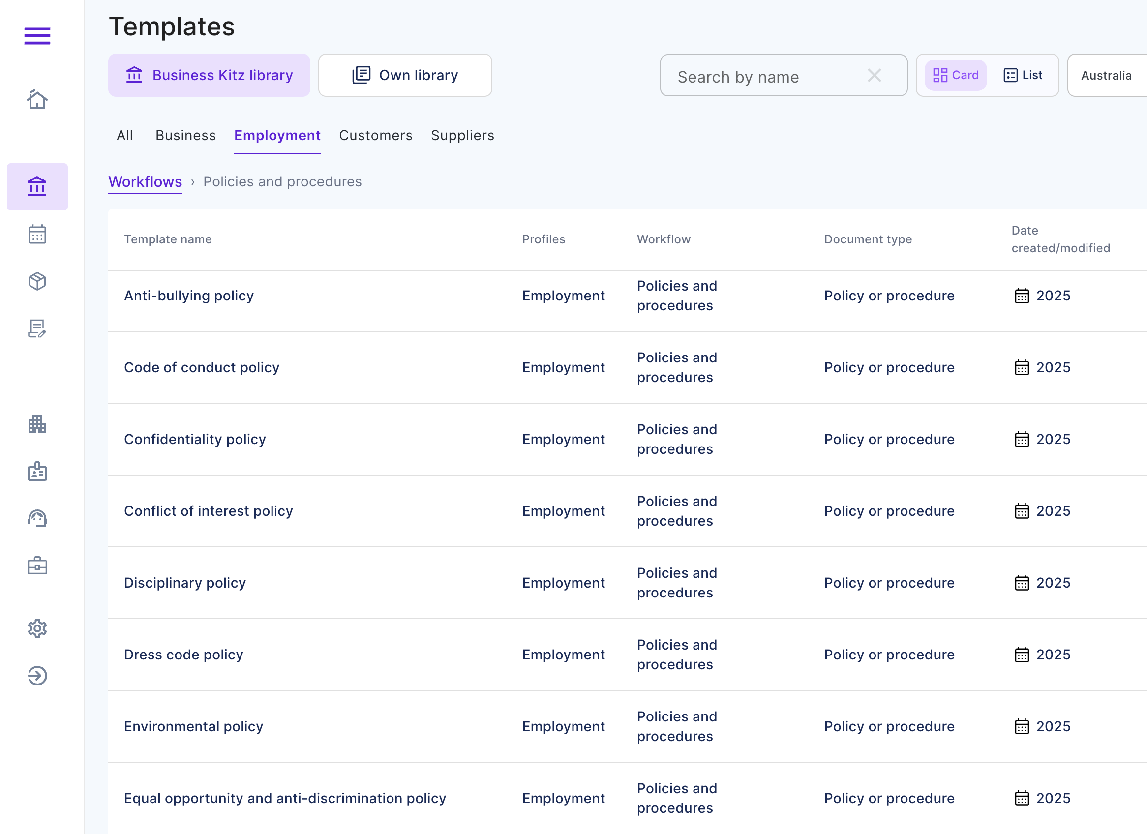Screen dimensions: 1147x834
Task: Open the hamburger menu icon
Action: pyautogui.click(x=37, y=35)
